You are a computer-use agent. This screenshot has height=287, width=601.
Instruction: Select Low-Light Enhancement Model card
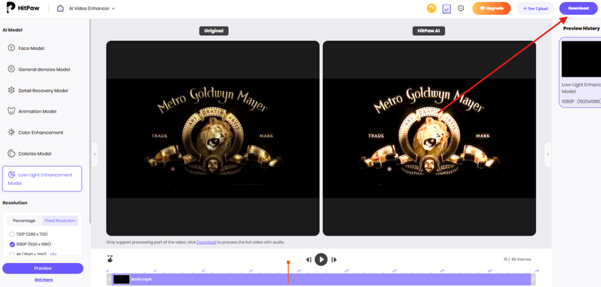(x=42, y=179)
